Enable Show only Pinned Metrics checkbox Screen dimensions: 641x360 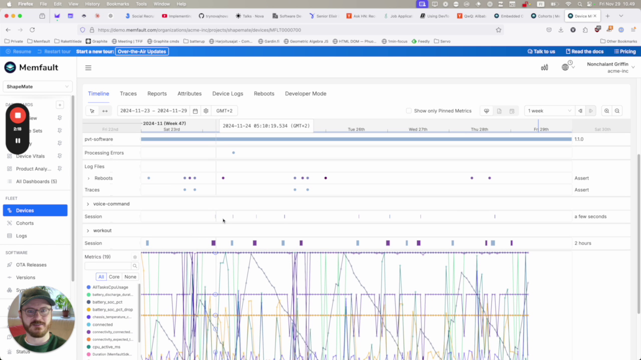point(409,111)
